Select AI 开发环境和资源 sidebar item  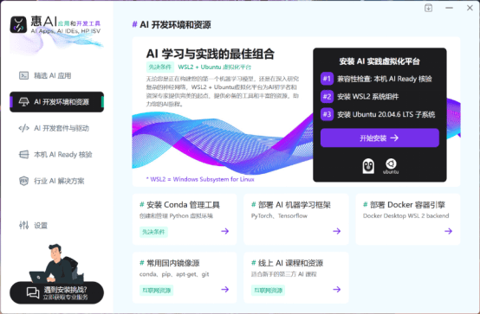click(56, 102)
